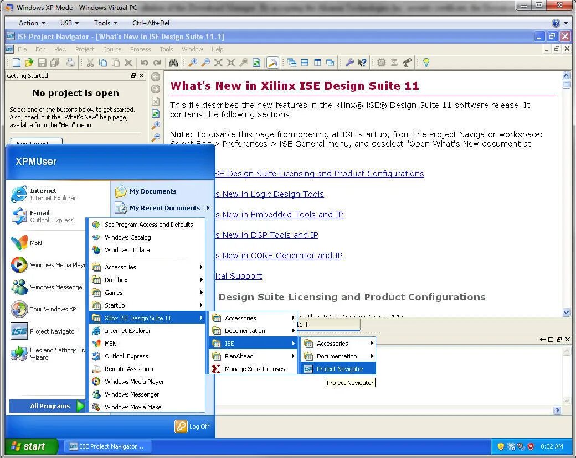Click the lightbulb tips icon
Viewport: 576px width, 458px height.
[426, 63]
